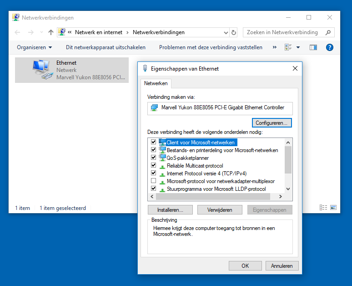Screen dimensions: 352x286
Task: Refresh the Netwerkverbindingen address bar
Action: point(234,33)
